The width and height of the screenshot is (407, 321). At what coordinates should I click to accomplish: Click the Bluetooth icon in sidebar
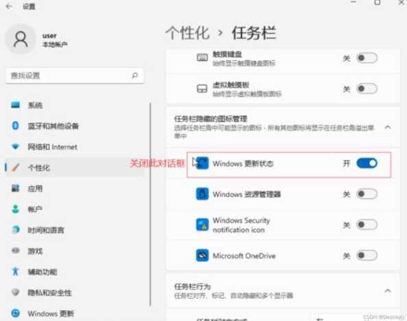click(x=15, y=126)
